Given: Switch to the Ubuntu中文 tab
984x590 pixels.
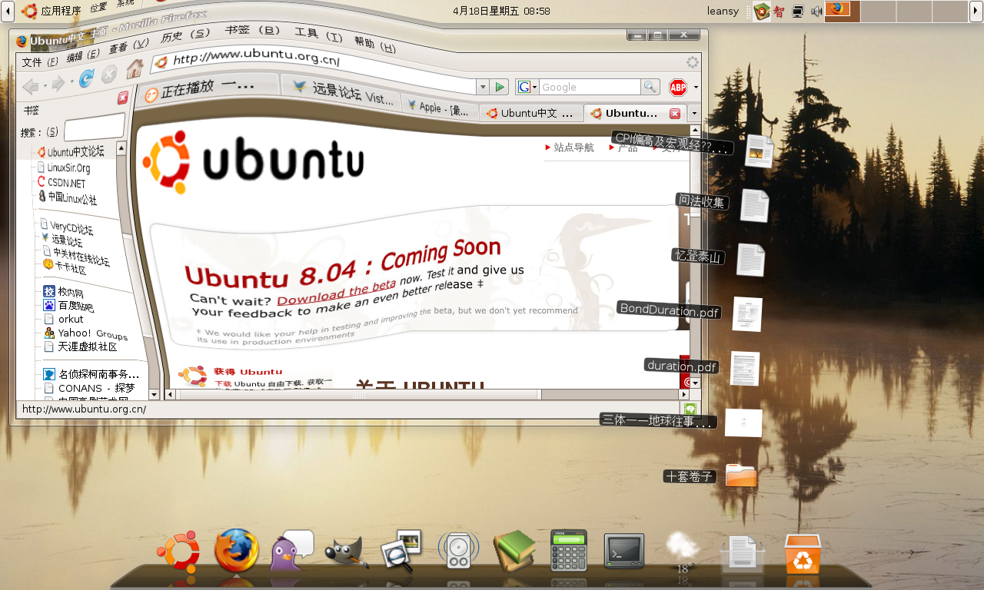Looking at the screenshot, I should click(x=531, y=114).
